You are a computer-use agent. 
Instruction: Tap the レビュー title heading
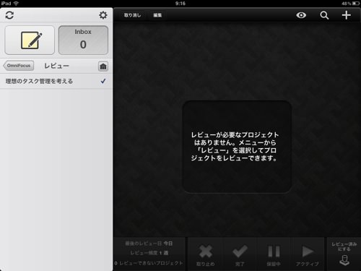(57, 66)
